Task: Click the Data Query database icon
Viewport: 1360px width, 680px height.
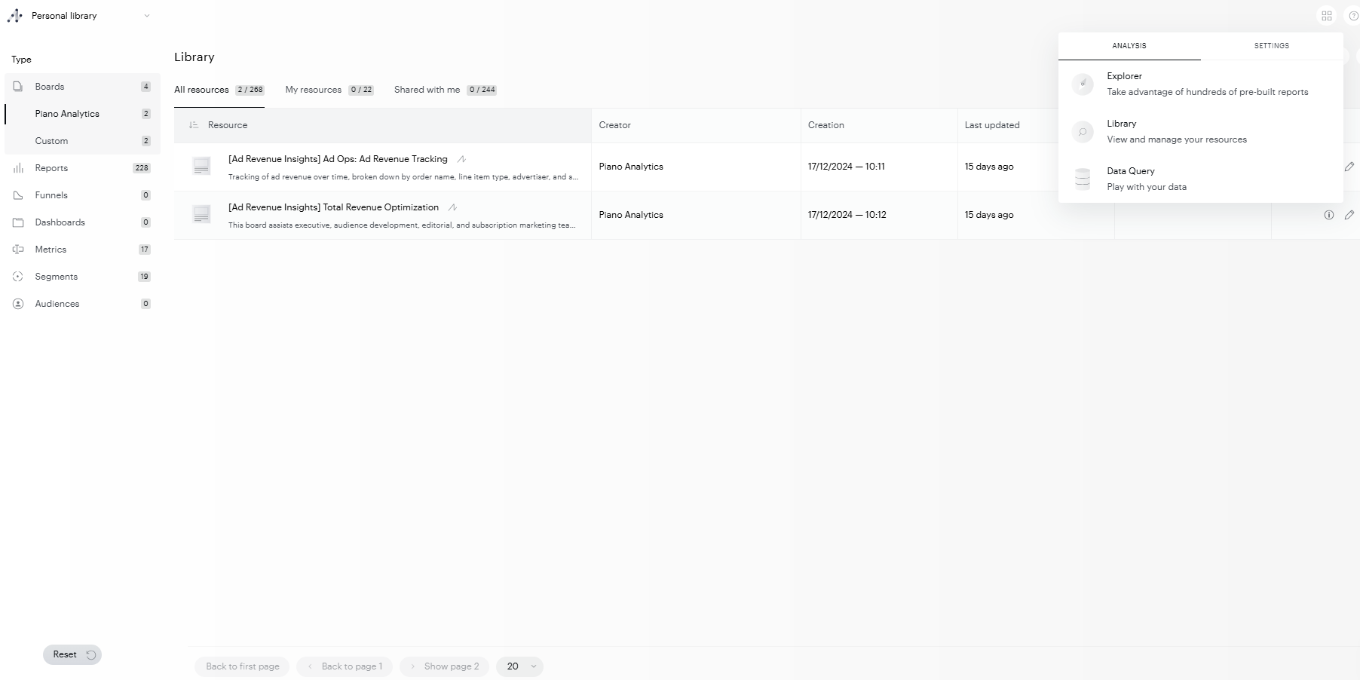Action: [1083, 179]
